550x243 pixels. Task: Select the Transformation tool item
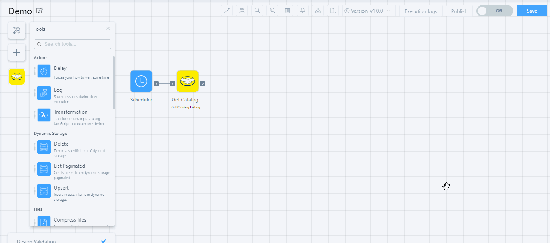pyautogui.click(x=72, y=116)
